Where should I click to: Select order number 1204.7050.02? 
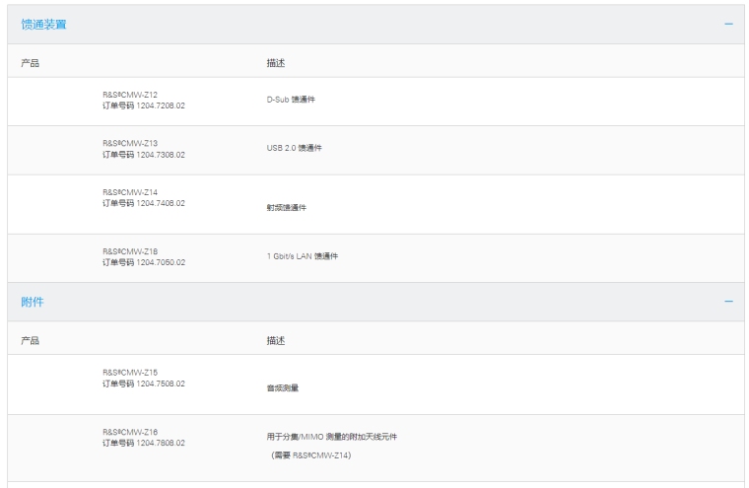point(161,262)
